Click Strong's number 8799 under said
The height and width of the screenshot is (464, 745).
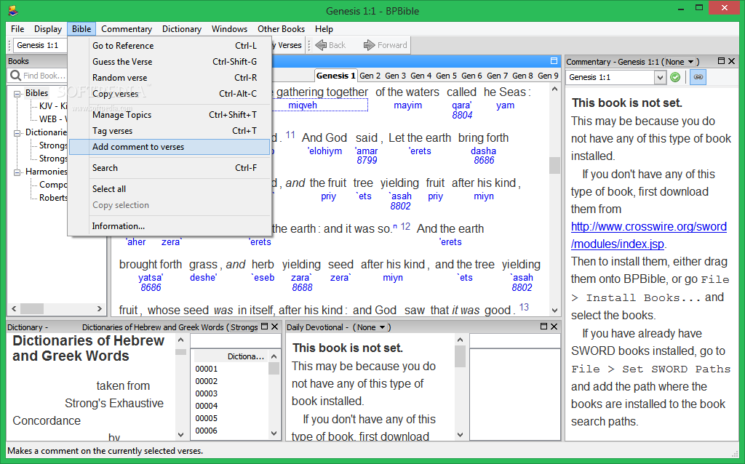(367, 160)
